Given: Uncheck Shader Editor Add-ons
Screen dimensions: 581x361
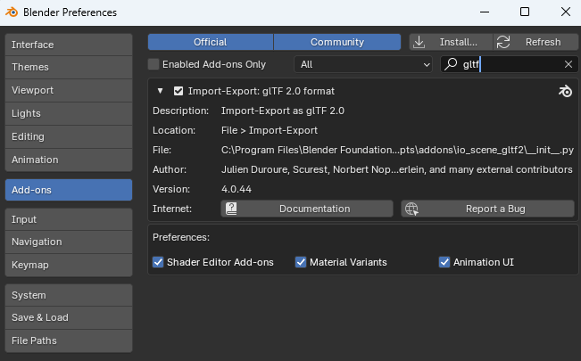Looking at the screenshot, I should tap(158, 262).
